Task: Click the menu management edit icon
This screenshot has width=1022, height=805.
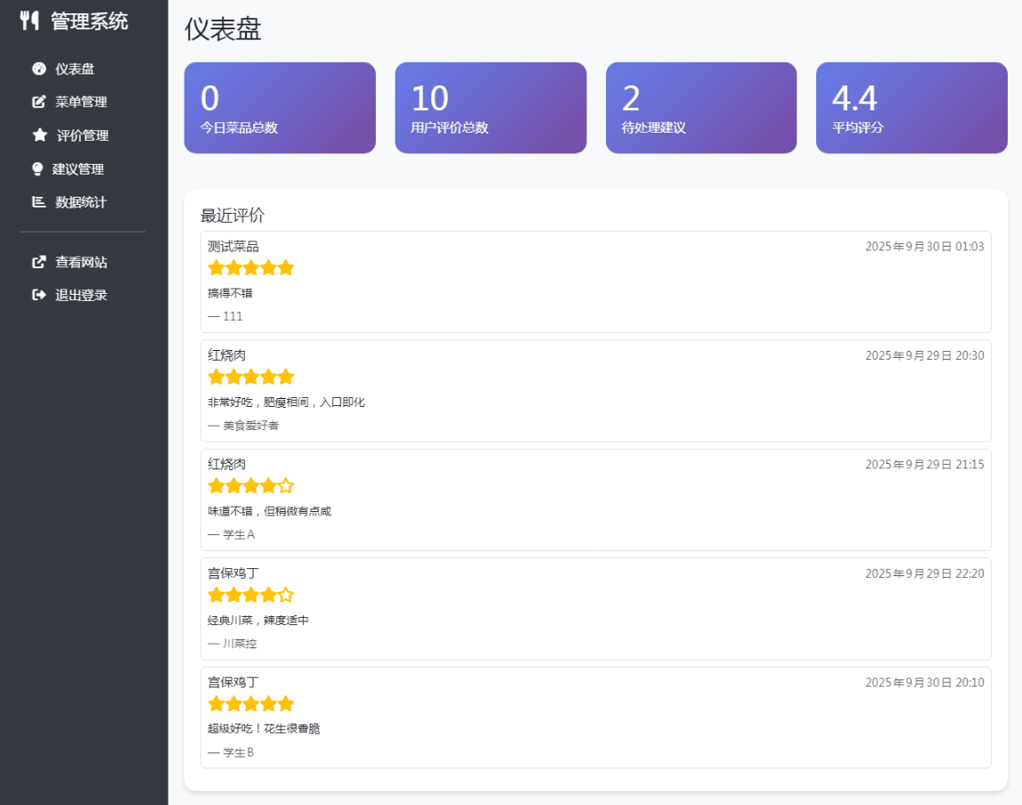Action: click(x=38, y=102)
